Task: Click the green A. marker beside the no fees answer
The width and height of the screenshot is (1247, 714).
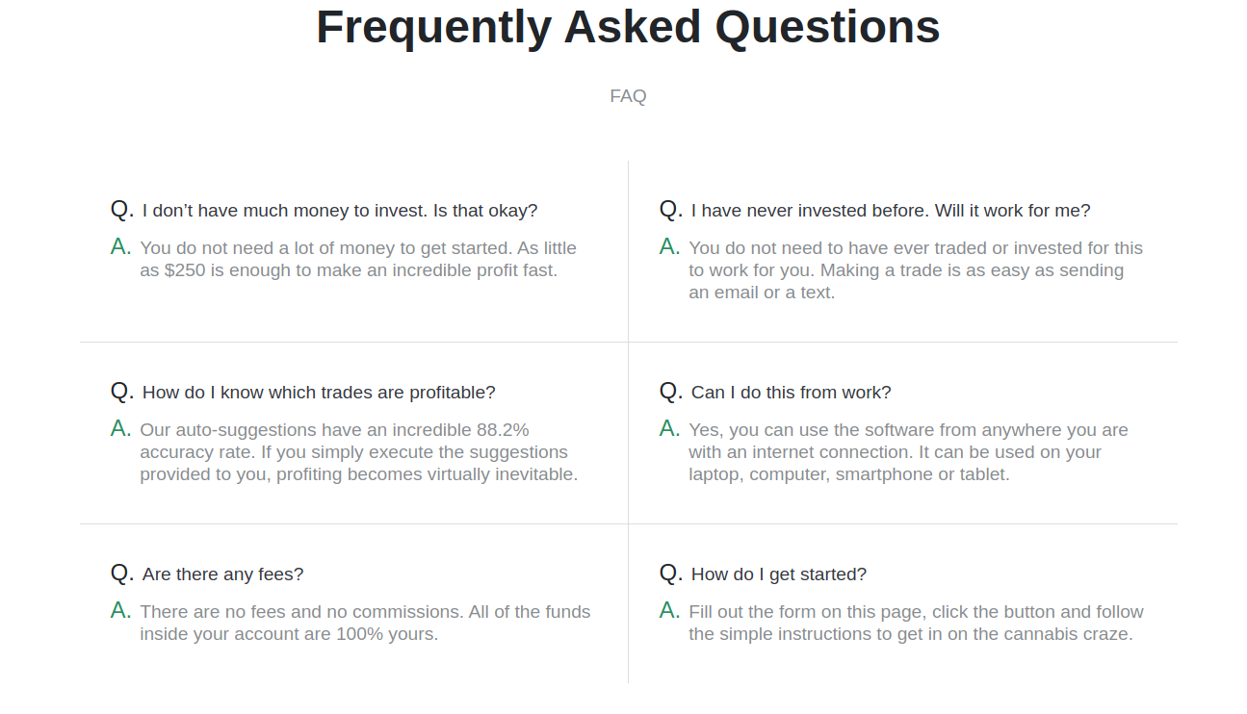Action: (x=121, y=610)
